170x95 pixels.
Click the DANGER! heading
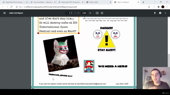pyautogui.click(x=107, y=28)
